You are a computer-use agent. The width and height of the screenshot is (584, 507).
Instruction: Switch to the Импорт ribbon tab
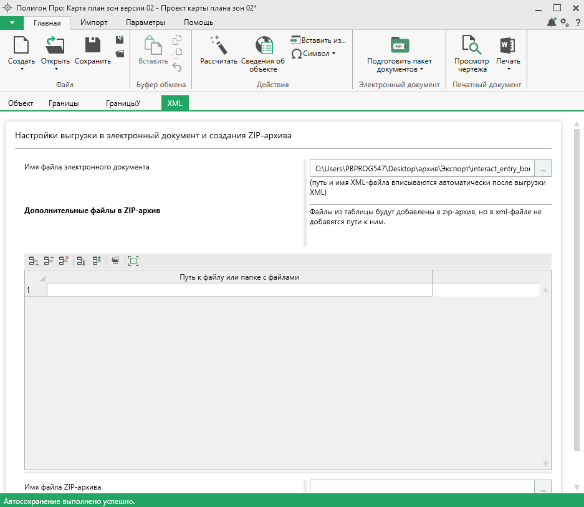click(x=94, y=22)
